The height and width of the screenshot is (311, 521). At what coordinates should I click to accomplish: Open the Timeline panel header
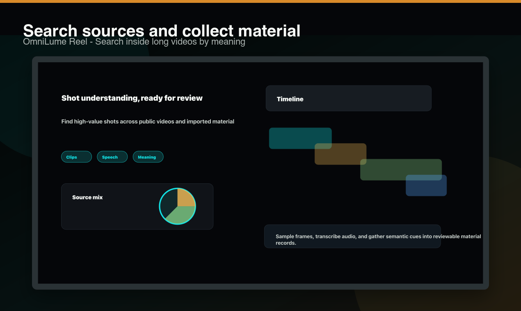tap(349, 98)
